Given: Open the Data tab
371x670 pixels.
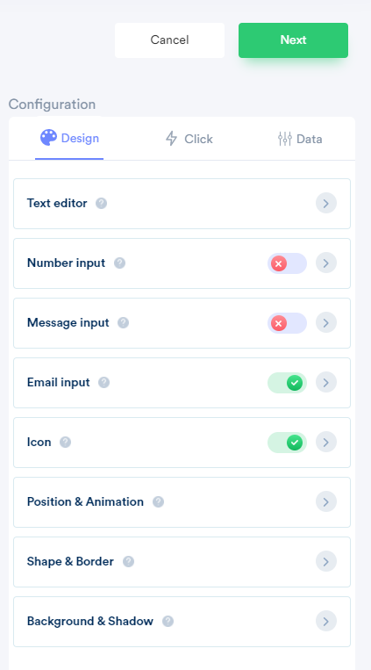Looking at the screenshot, I should click(x=300, y=139).
